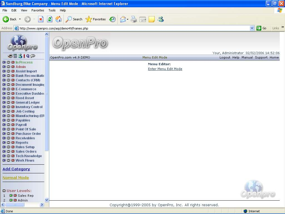Click the Logout link in header

point(225,57)
